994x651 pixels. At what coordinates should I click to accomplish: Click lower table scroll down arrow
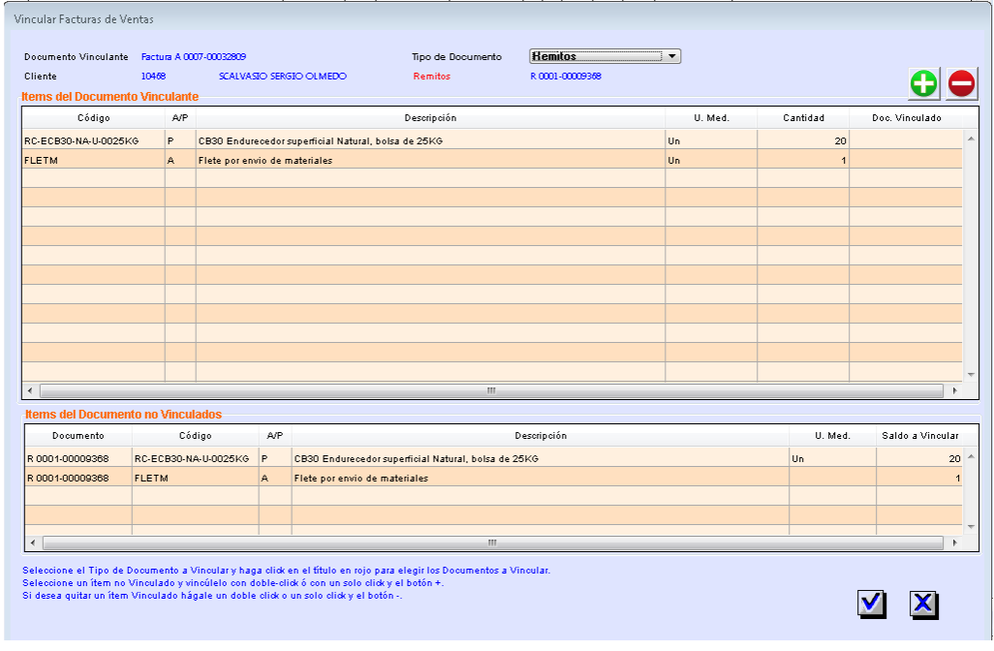click(971, 527)
